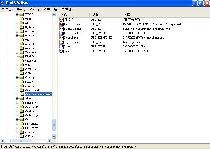Click the folder icon of the VolSnap key
The width and height of the screenshot is (210, 149).
tap(22, 61)
